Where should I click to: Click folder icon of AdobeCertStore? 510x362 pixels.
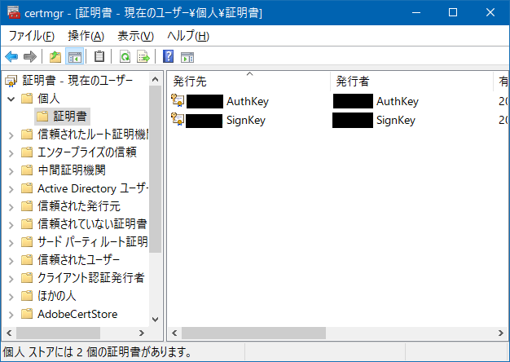coord(27,314)
